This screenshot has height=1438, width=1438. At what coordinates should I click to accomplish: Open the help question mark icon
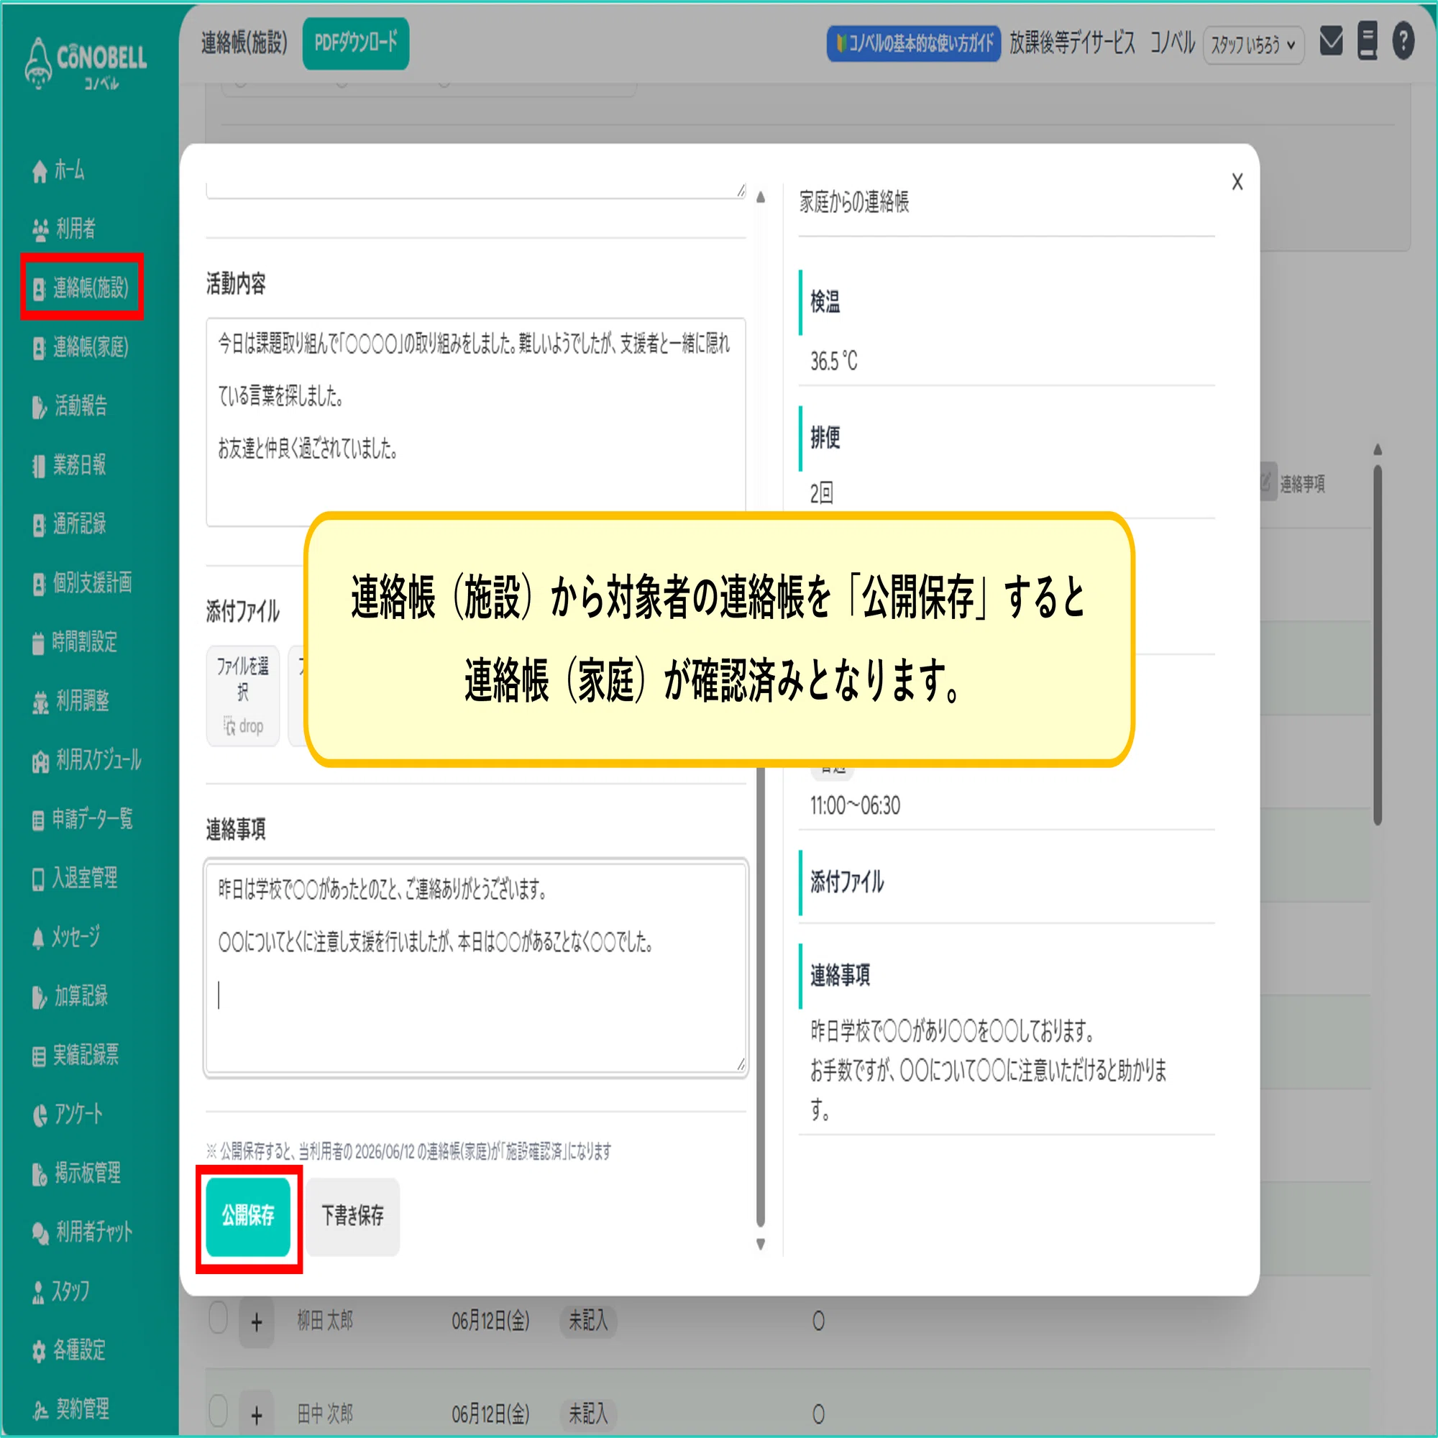click(1403, 41)
